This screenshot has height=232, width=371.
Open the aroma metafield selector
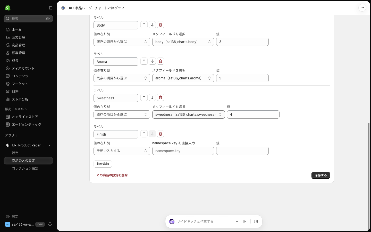click(183, 78)
